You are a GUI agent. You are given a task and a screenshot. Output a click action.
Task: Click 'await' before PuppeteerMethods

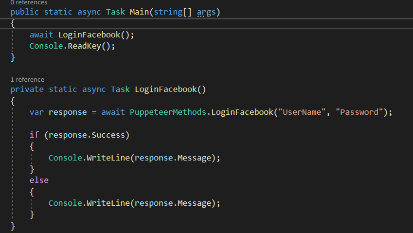pyautogui.click(x=113, y=112)
